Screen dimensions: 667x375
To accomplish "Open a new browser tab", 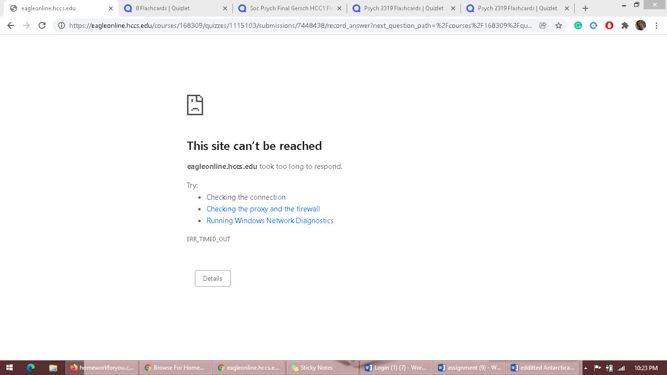I will point(585,8).
